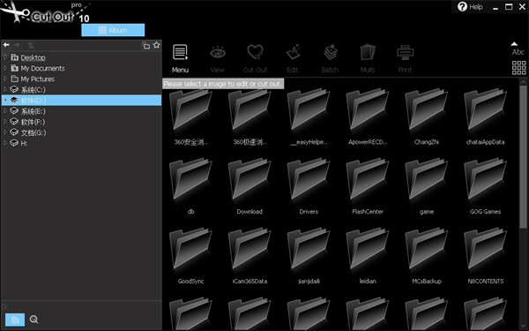Switch to grid thumbnail layout
The image size is (529, 331).
pos(519,68)
